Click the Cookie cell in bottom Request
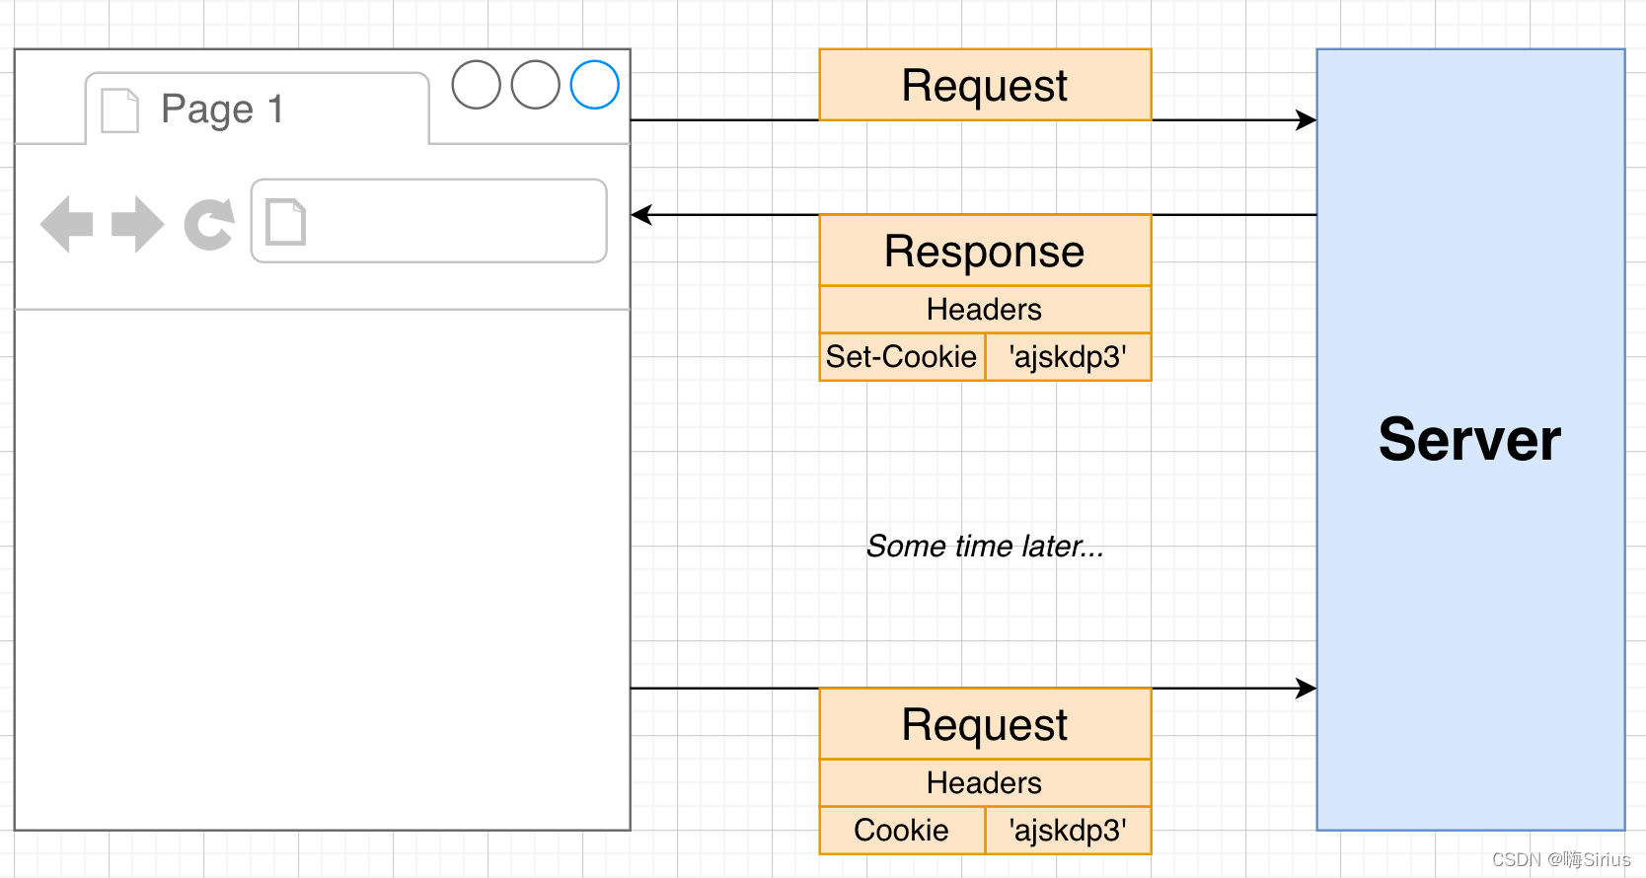1646x878 pixels. (903, 831)
